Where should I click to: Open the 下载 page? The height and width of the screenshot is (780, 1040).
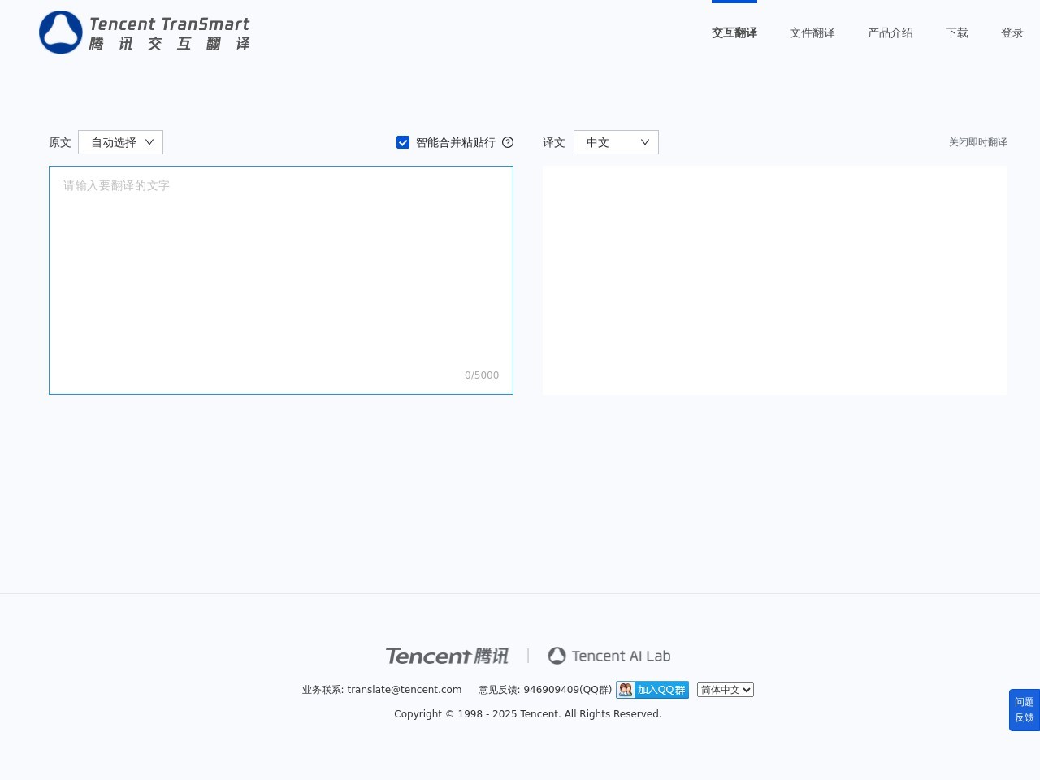click(957, 32)
